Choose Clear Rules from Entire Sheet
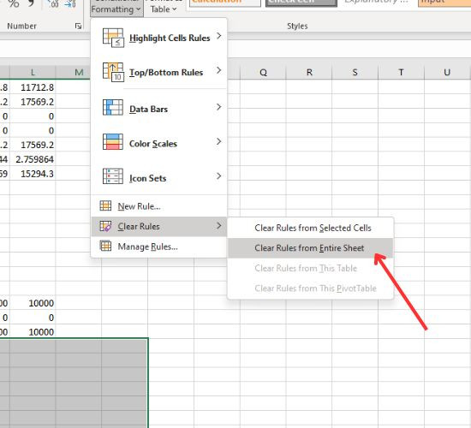Screen dimensions: 471x428 pos(311,248)
